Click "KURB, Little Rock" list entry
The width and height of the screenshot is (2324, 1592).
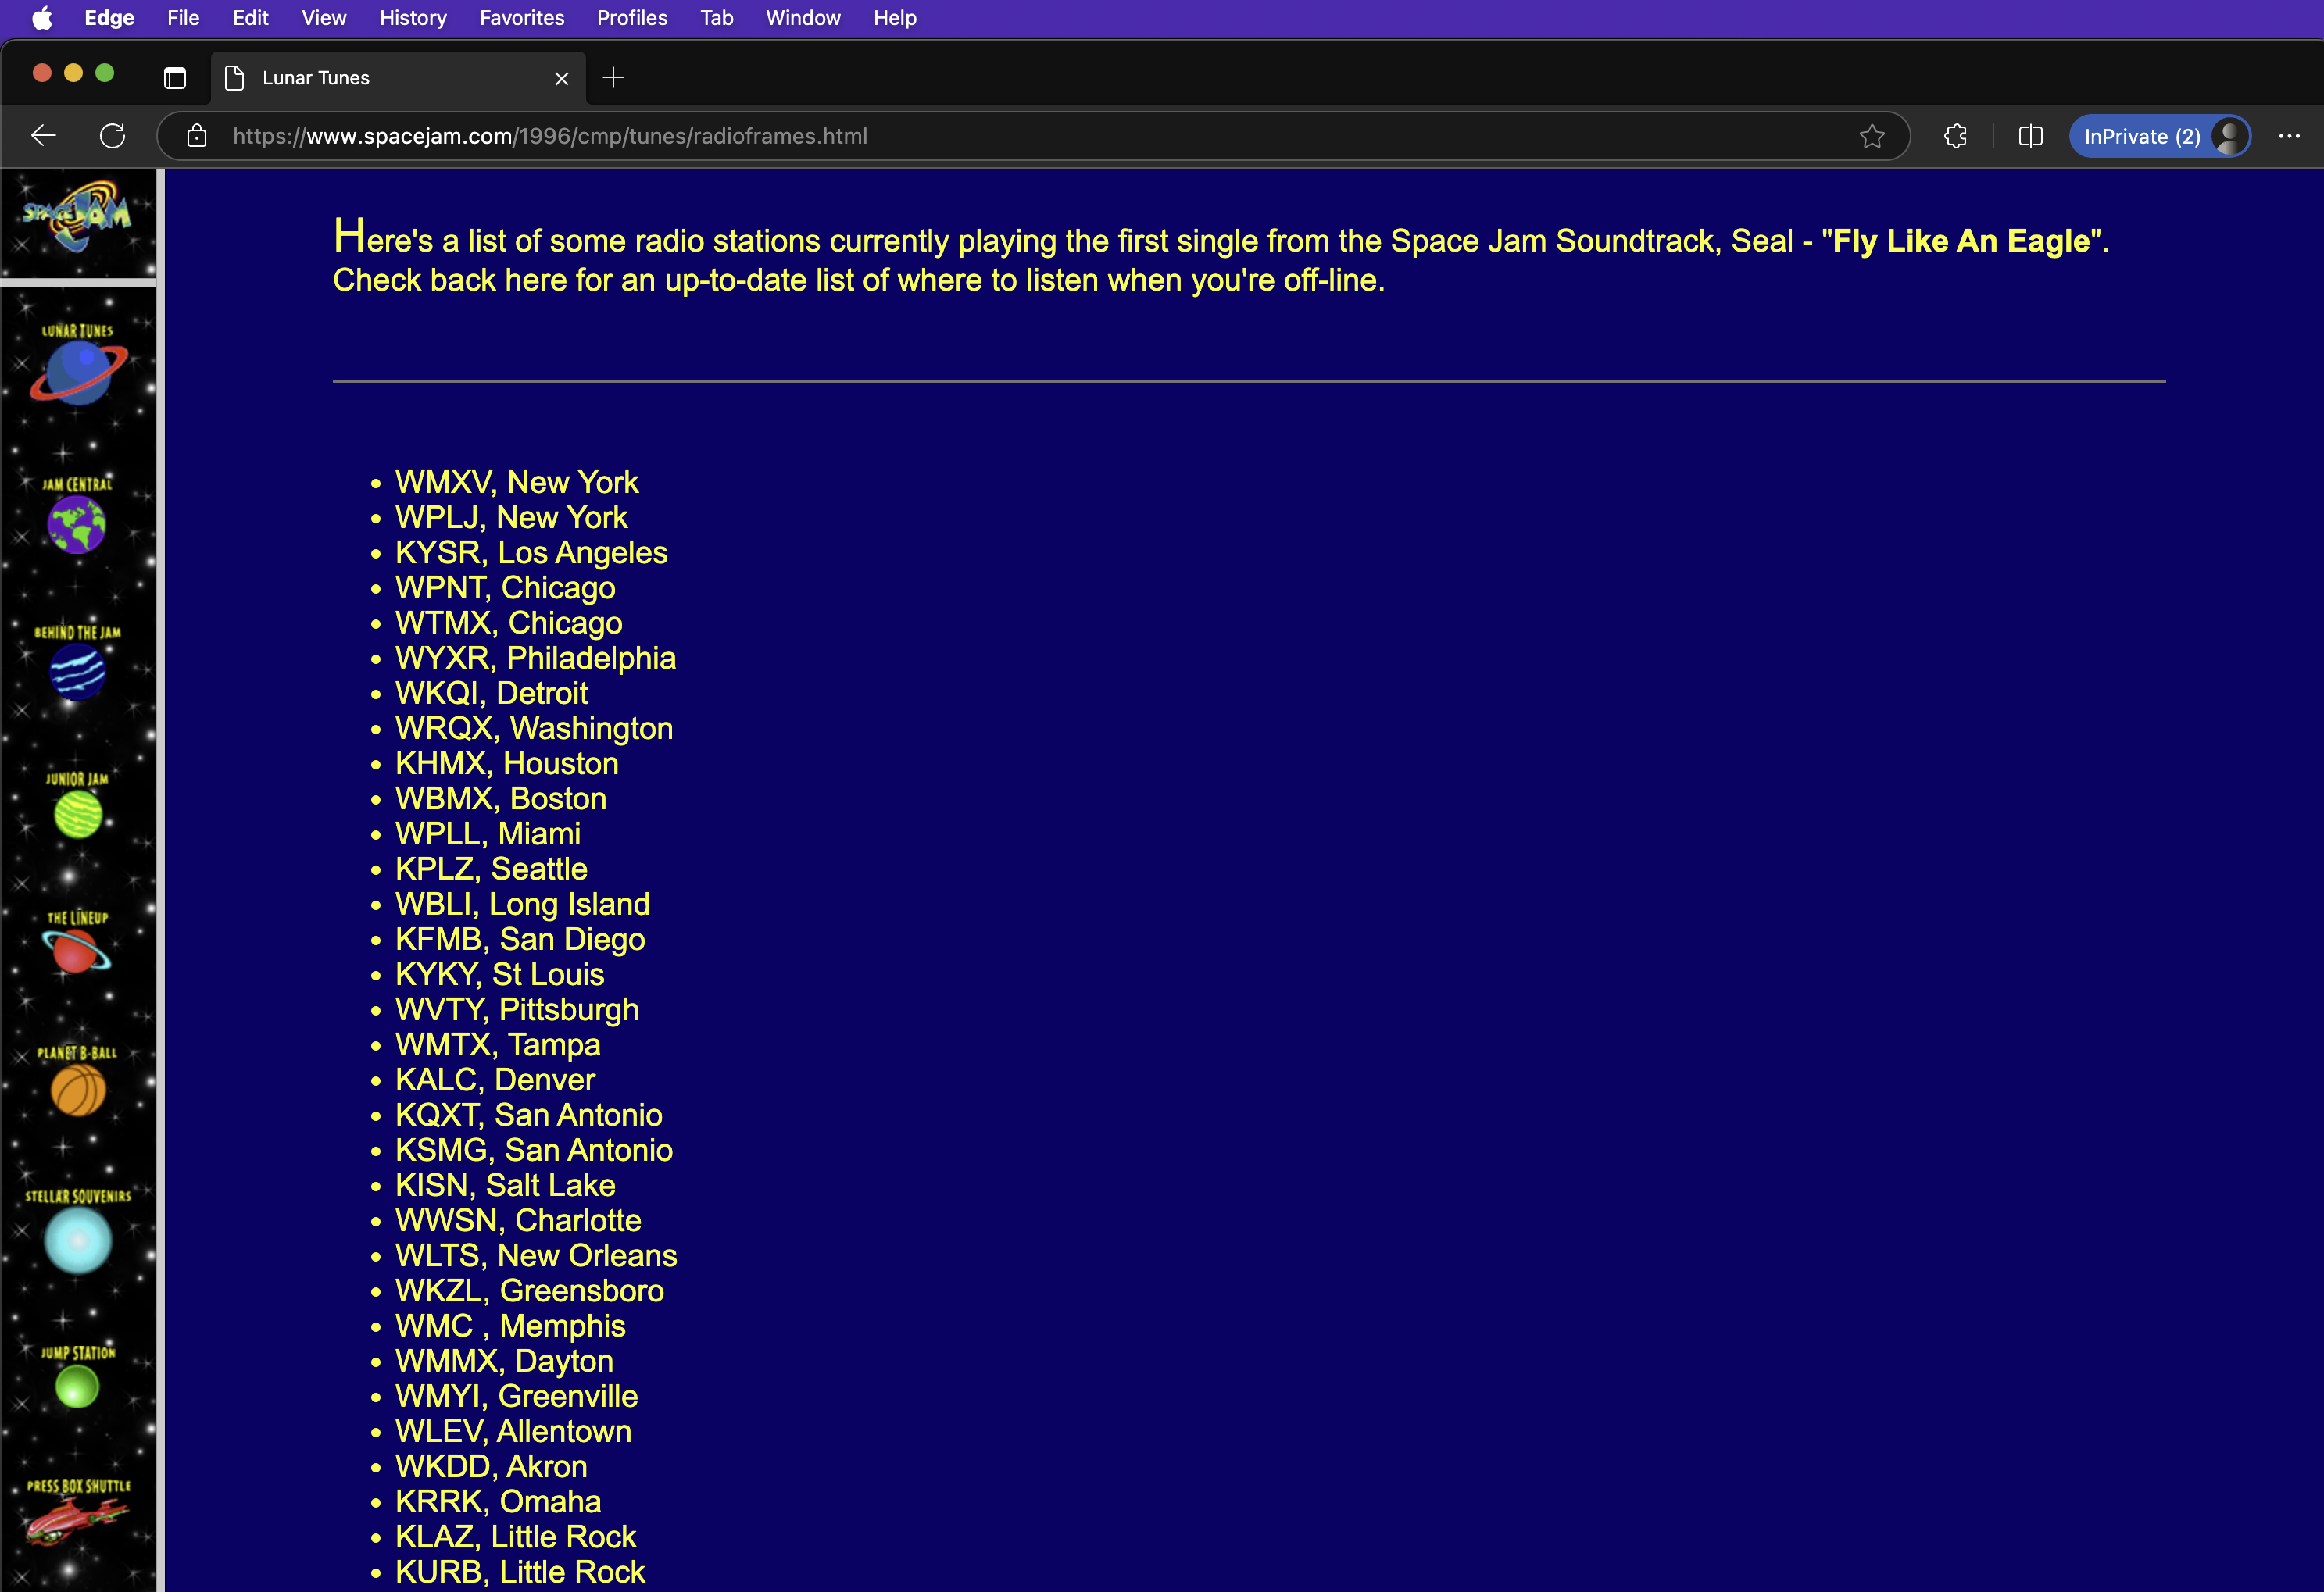[x=520, y=1571]
